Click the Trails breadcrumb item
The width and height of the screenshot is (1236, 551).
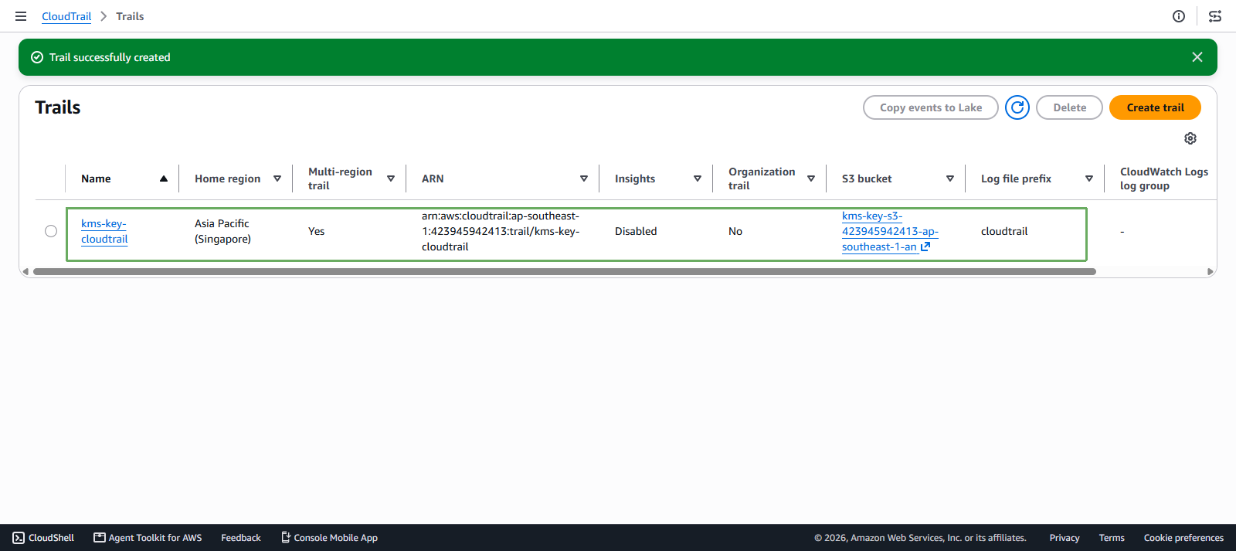pos(130,16)
